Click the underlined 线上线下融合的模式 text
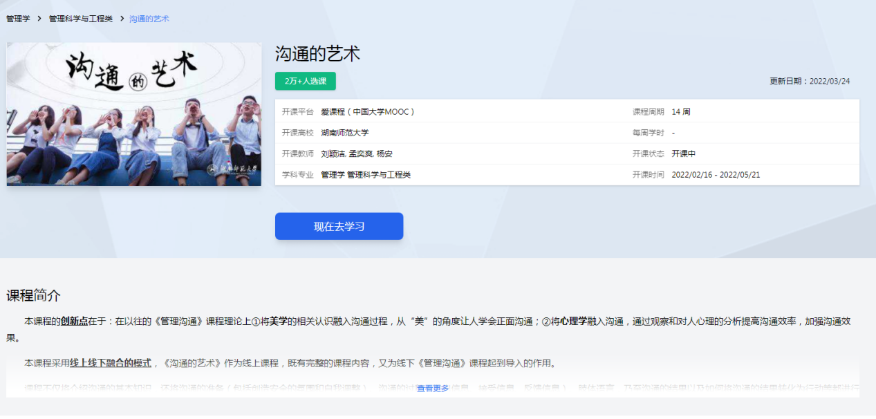876x419 pixels. [x=110, y=363]
